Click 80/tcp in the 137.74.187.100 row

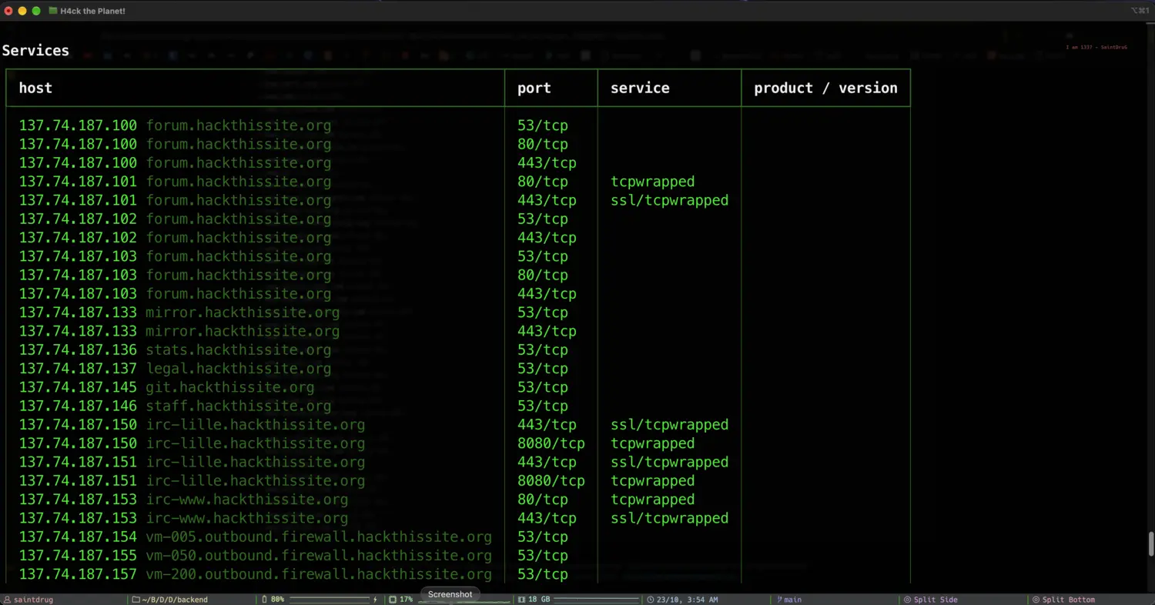pos(543,144)
